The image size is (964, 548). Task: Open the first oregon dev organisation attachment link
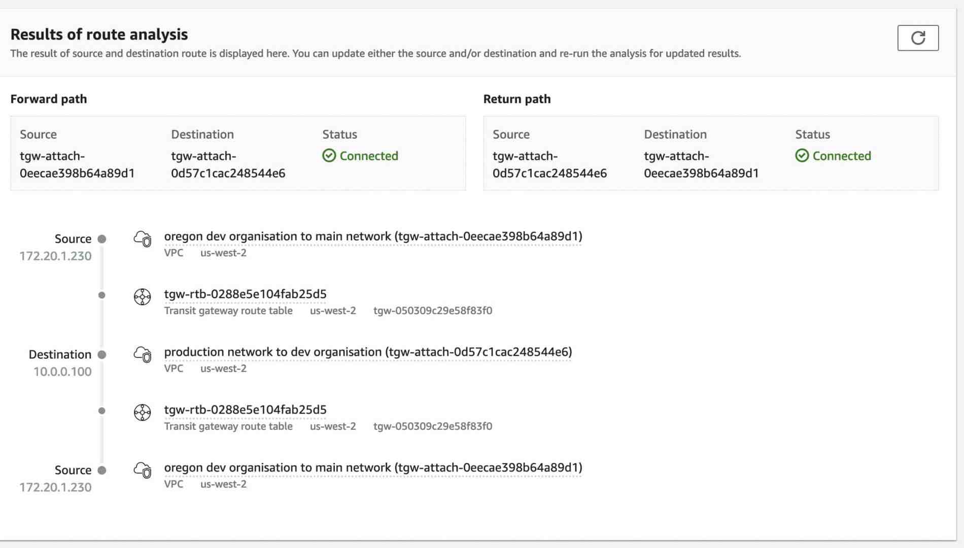click(373, 236)
